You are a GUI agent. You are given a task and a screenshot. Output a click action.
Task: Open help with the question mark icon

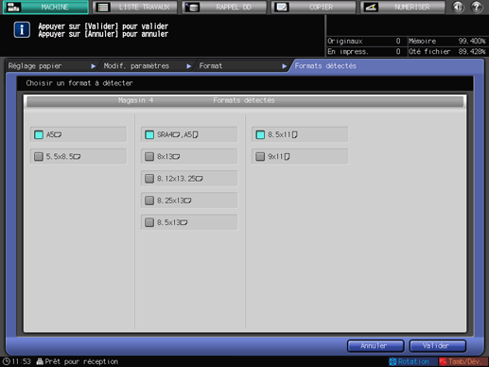click(x=477, y=7)
